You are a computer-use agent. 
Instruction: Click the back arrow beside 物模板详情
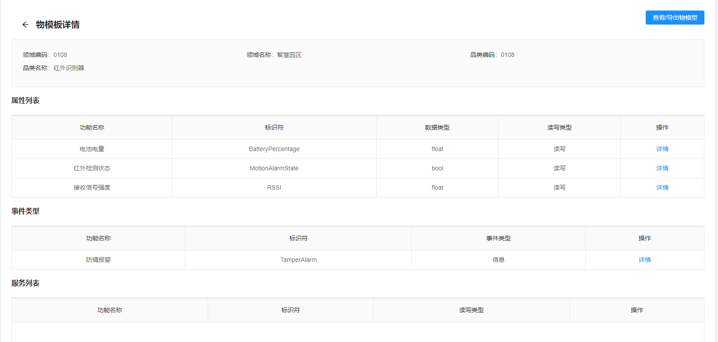click(25, 25)
